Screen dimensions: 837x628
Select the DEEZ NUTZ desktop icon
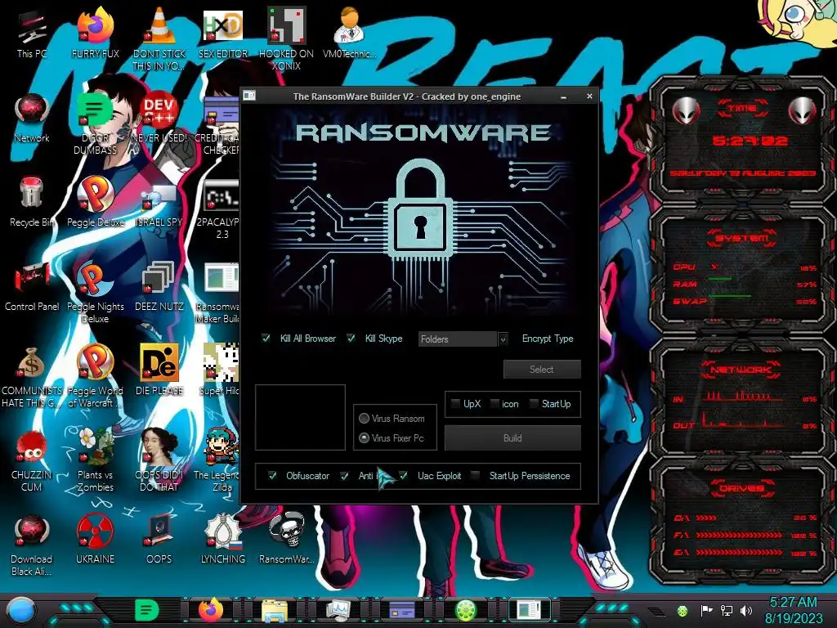[x=159, y=287]
